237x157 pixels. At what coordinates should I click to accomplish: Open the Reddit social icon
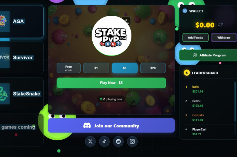[118, 141]
